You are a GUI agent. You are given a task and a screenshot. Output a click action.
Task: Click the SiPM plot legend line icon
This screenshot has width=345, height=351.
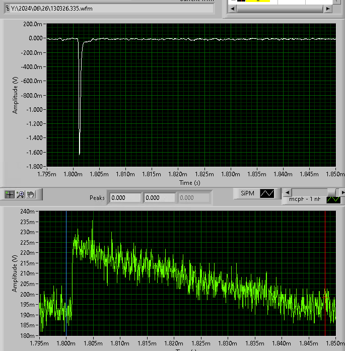pos(267,193)
